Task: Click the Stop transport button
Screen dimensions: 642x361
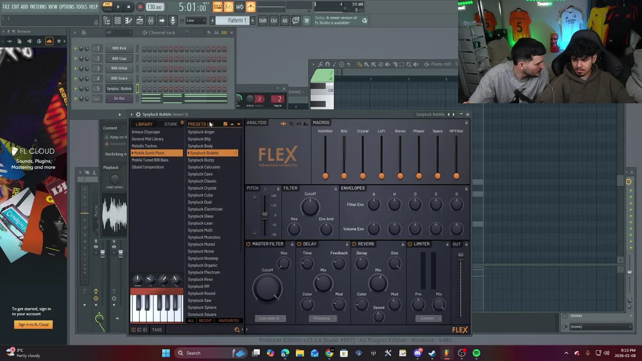Action: point(128,7)
